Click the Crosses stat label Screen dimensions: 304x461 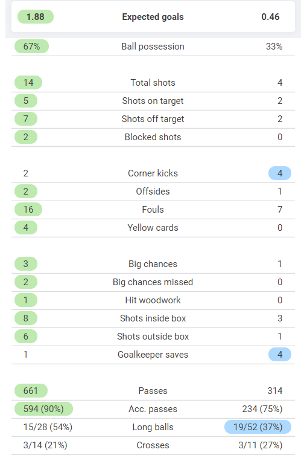(153, 445)
